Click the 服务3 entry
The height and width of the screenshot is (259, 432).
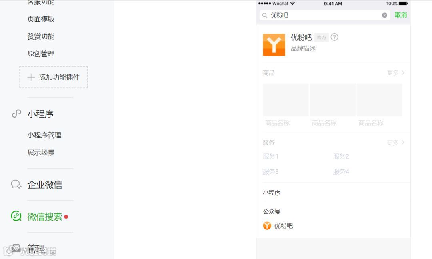(x=270, y=172)
